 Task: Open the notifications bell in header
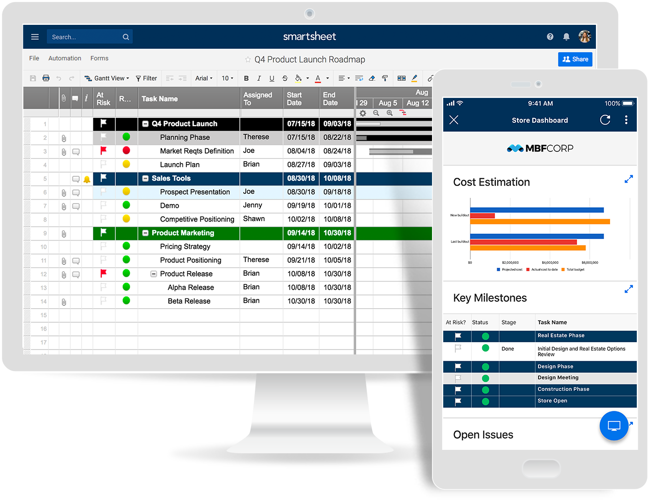click(566, 37)
